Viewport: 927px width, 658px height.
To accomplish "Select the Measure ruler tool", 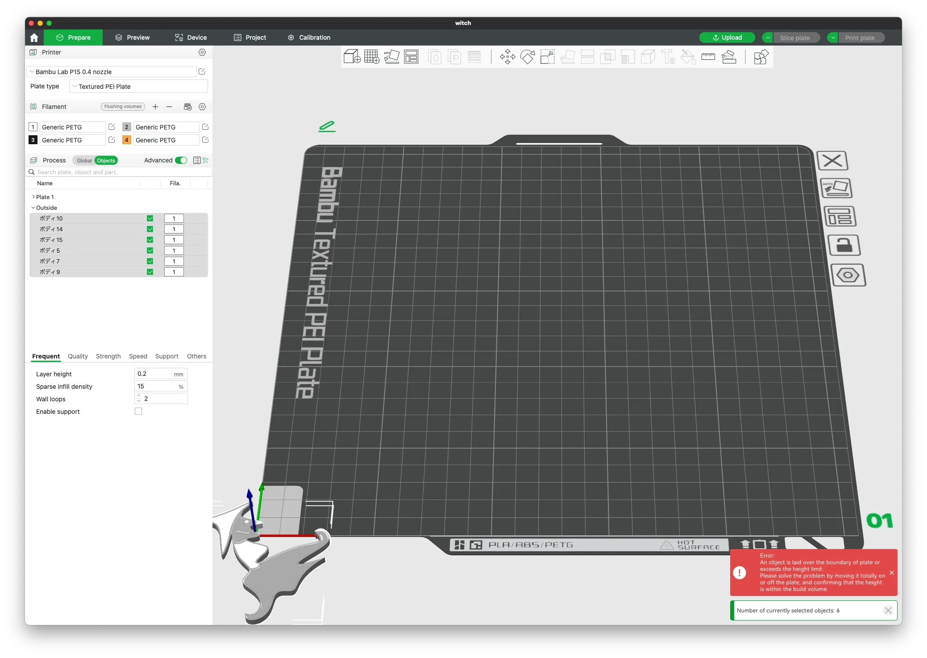I will pyautogui.click(x=708, y=57).
